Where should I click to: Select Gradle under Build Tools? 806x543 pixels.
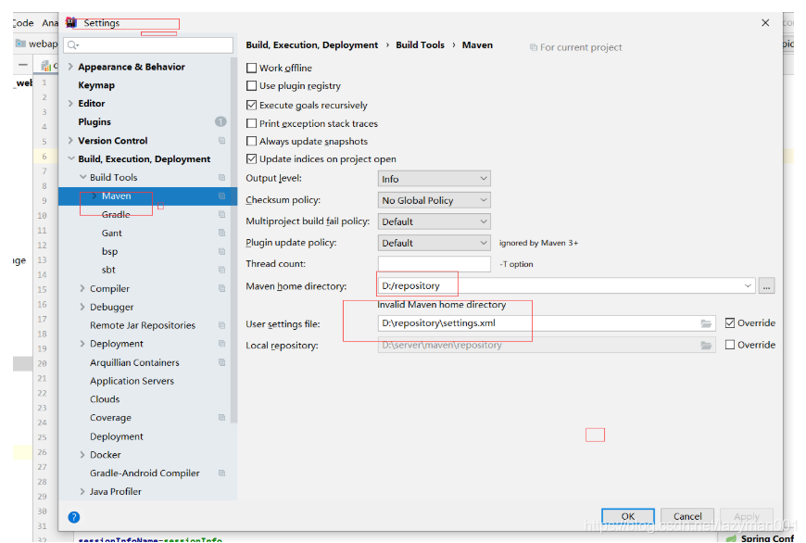[x=116, y=214]
